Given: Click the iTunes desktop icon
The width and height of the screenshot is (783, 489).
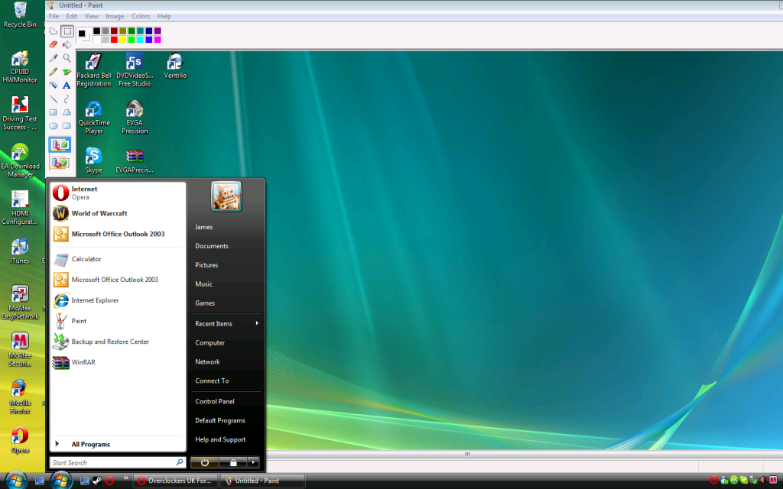Looking at the screenshot, I should coord(20,251).
